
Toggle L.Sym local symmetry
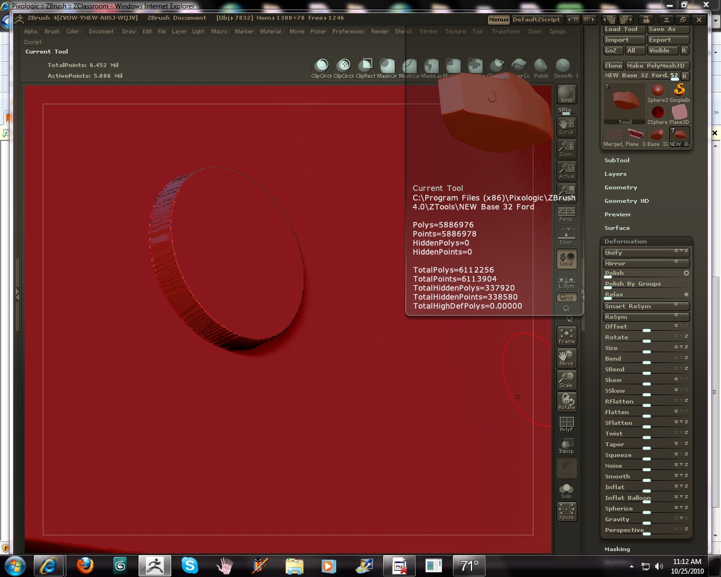[x=566, y=282]
